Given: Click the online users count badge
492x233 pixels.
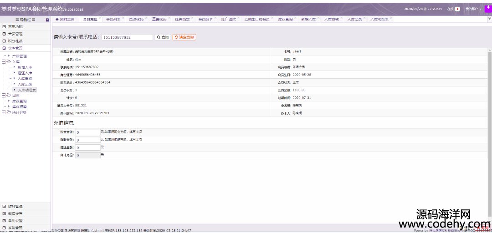Looking at the screenshot, I should tap(457, 9).
